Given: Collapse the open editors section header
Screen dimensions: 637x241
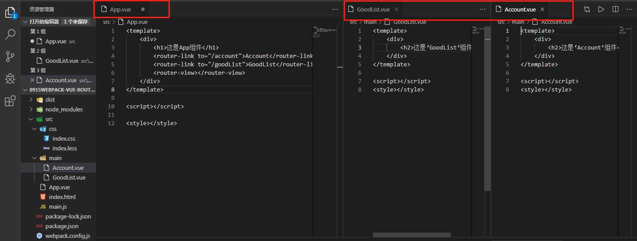Looking at the screenshot, I should [x=58, y=22].
